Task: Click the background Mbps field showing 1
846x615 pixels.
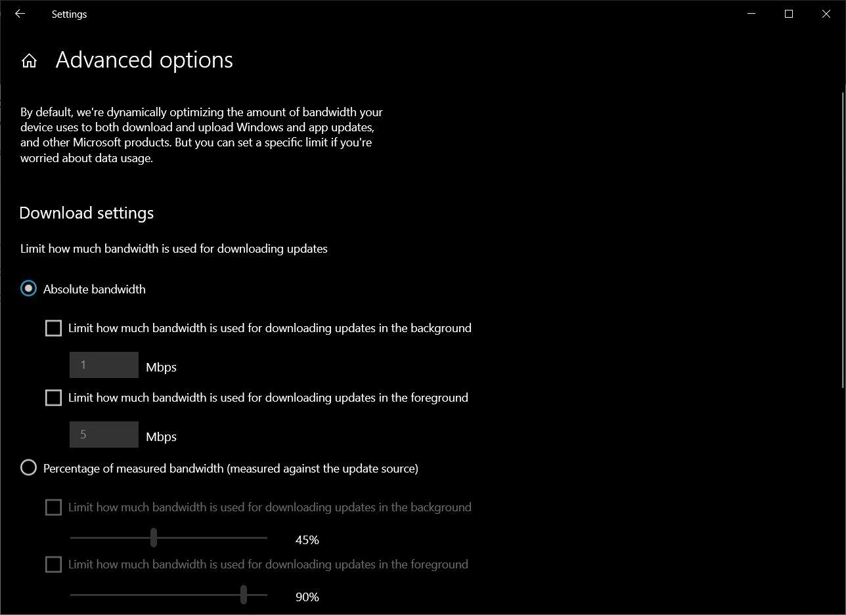Action: click(104, 365)
